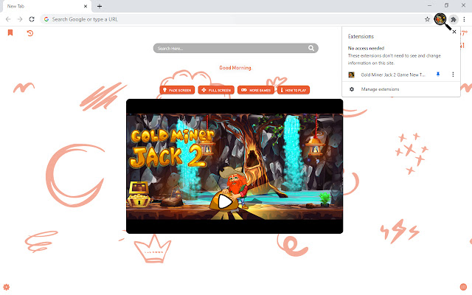Click the magnifier icon in the page search bar
Screen dimensions: 472x295
311,48
